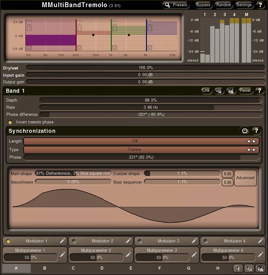Edit Modulator 1 with pencil icon
Viewport: 268px width, 275px height.
[62, 241]
